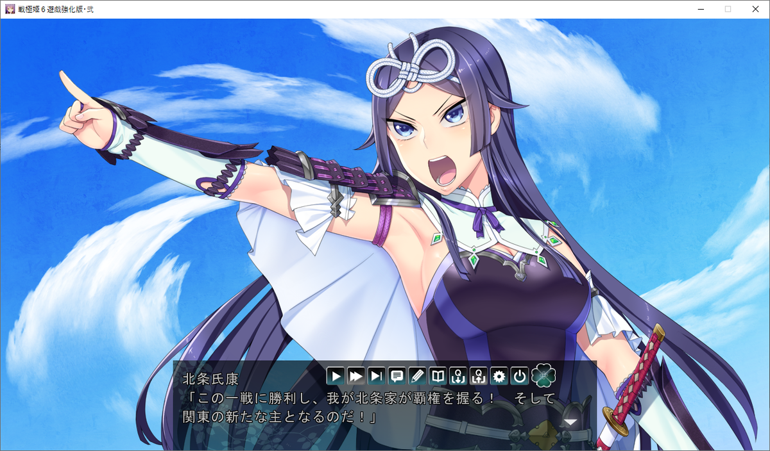The width and height of the screenshot is (770, 451).
Task: Click the green clover emblem icon
Action: click(543, 375)
